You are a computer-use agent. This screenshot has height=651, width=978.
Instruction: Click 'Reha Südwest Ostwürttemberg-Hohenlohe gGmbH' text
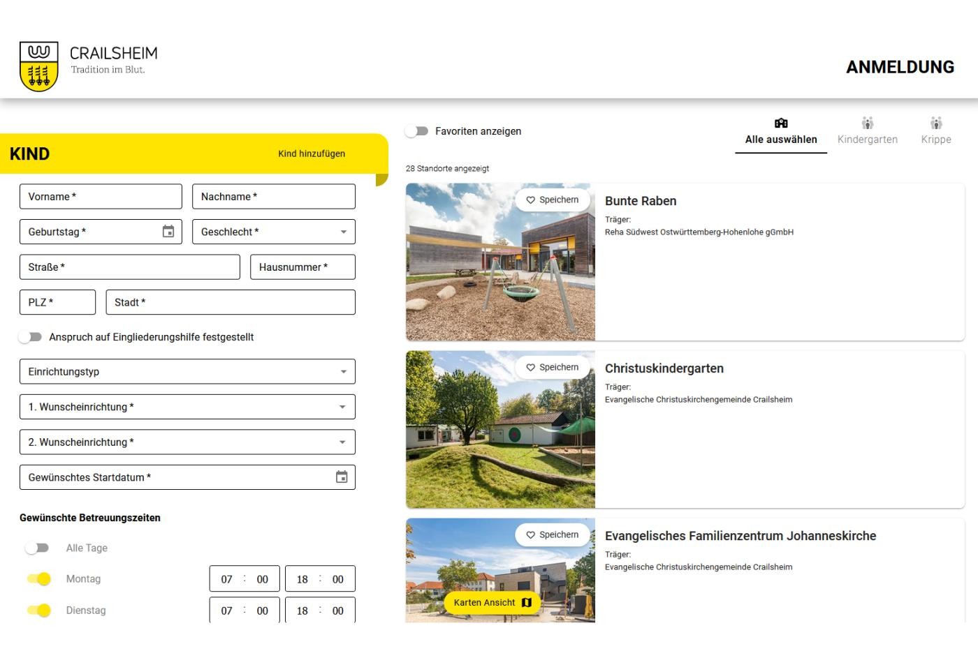point(699,232)
